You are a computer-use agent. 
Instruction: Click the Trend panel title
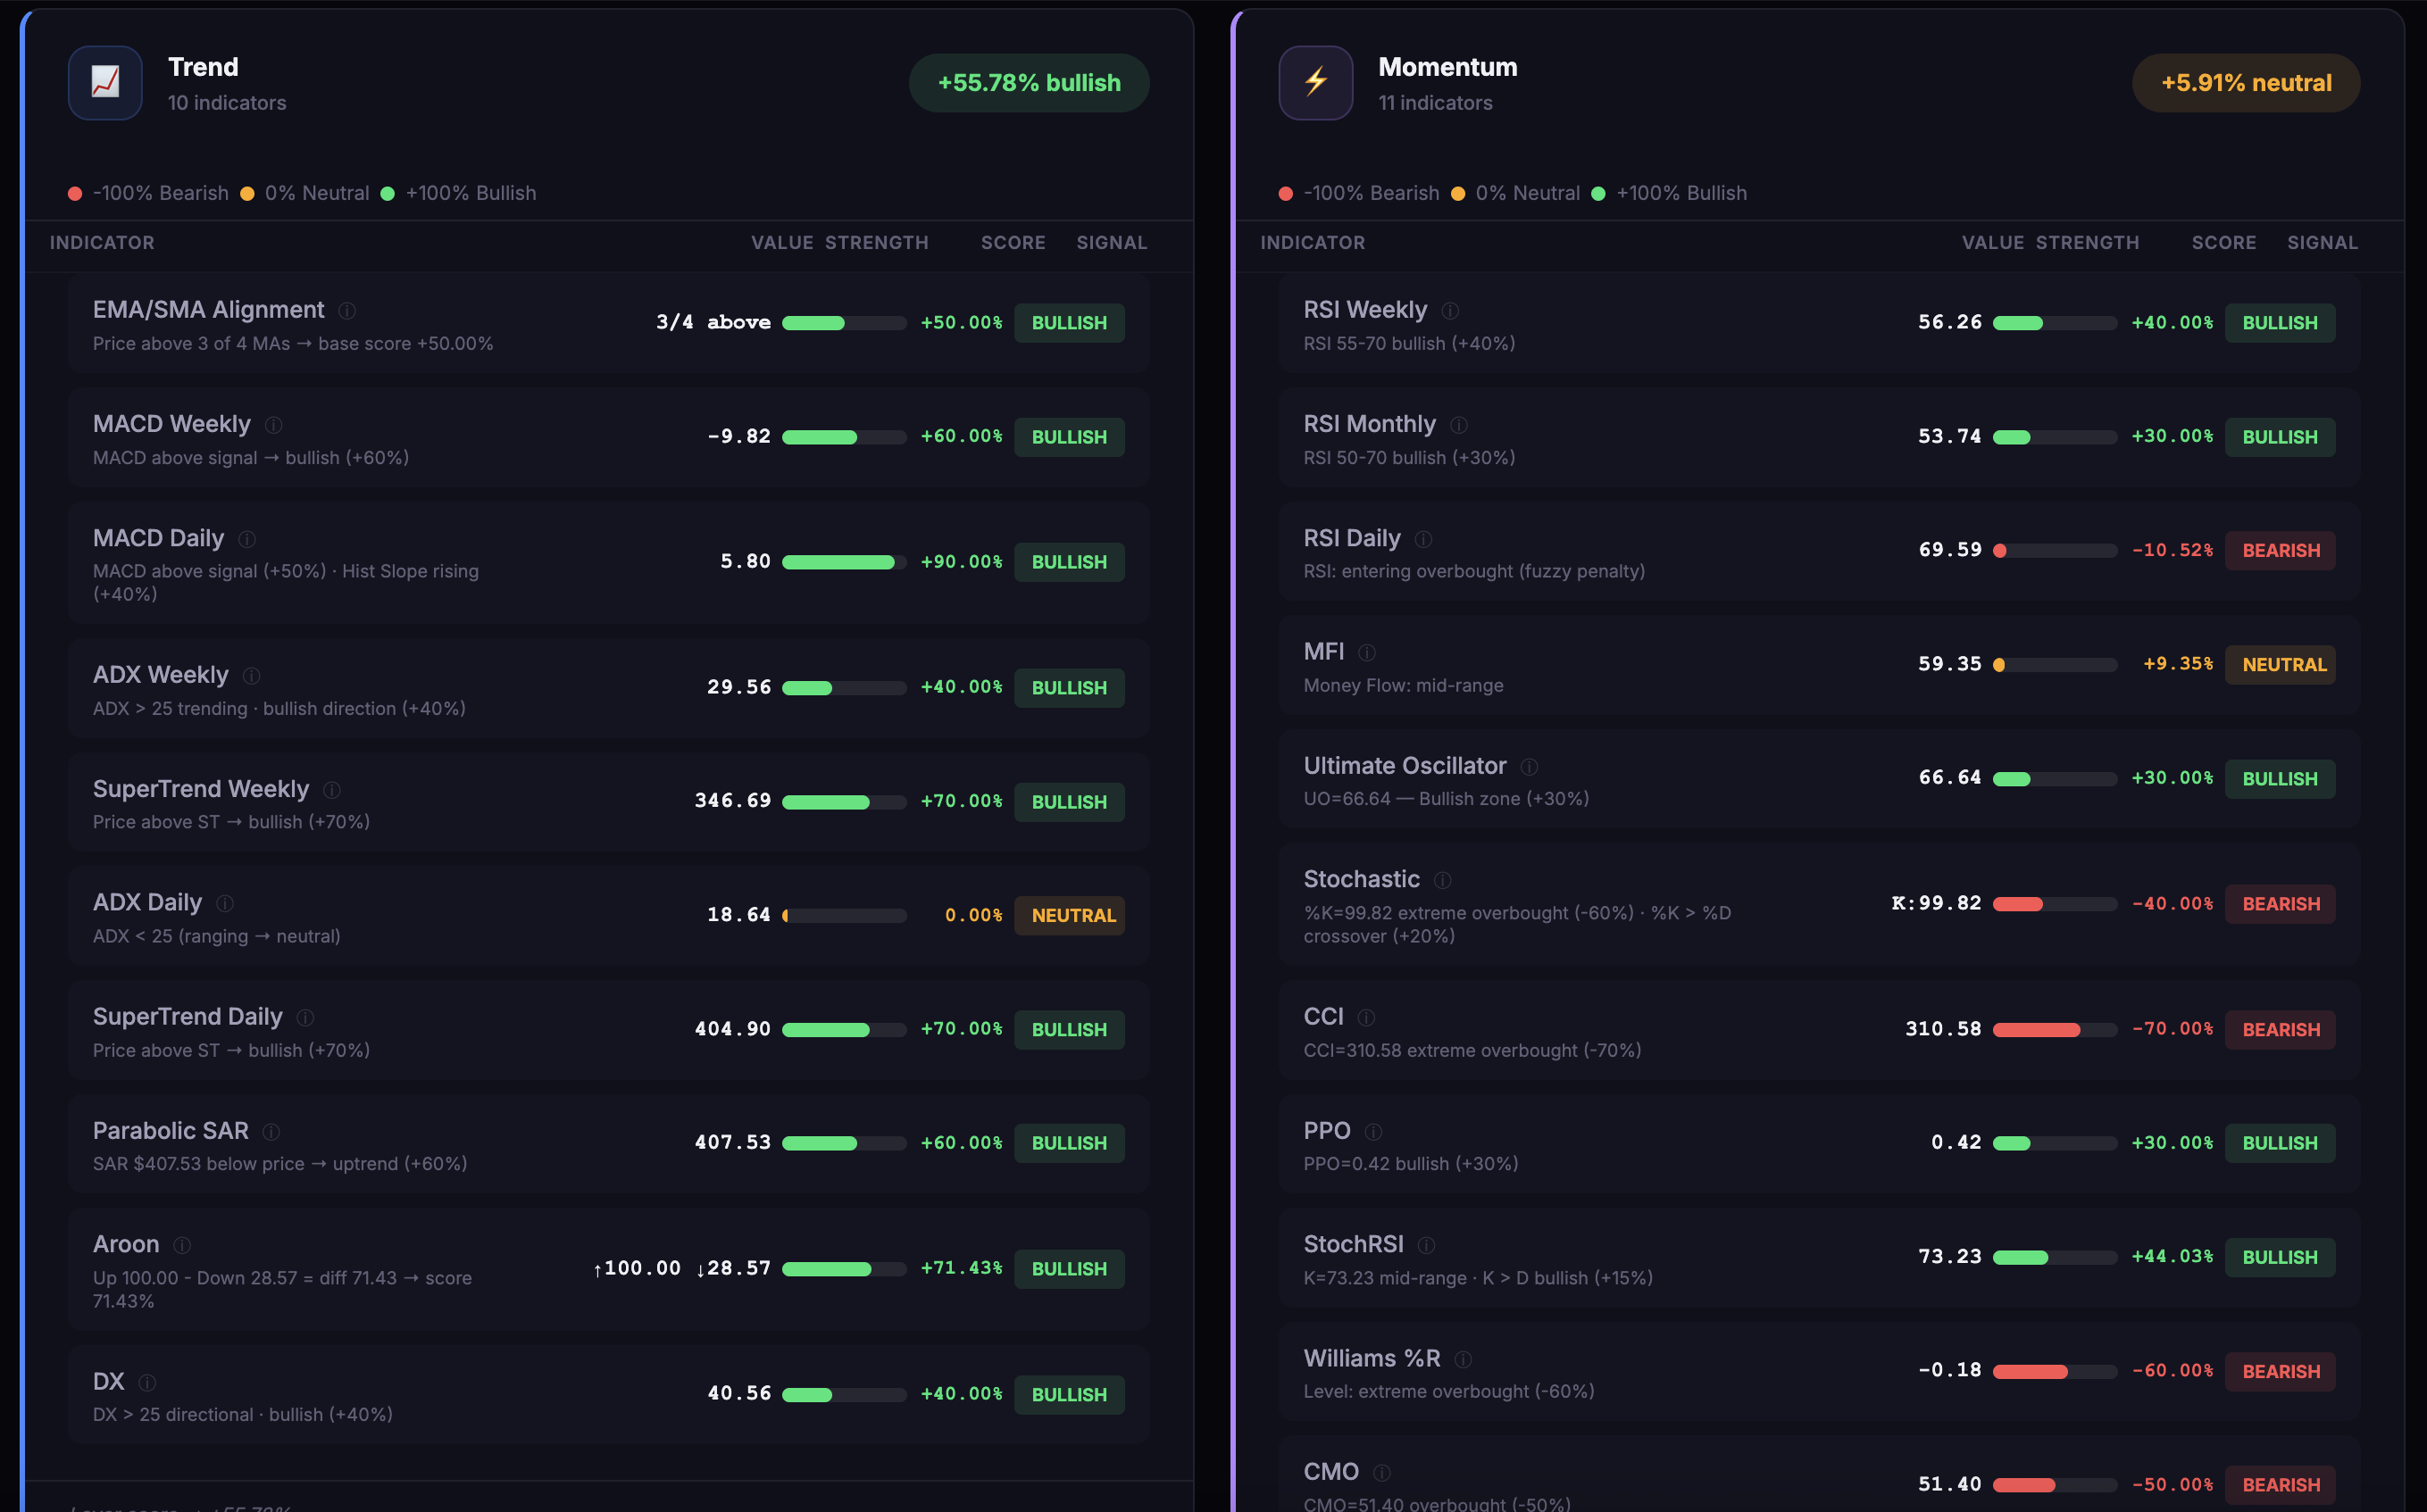tap(203, 67)
